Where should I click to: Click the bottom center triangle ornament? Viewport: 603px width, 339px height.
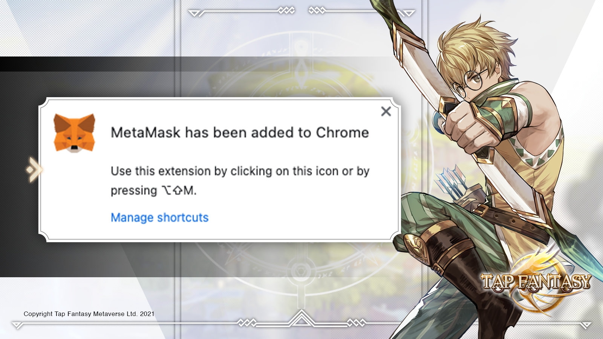point(301,319)
